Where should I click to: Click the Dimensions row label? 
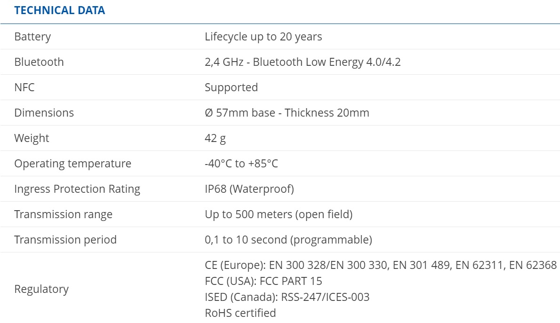pos(44,113)
